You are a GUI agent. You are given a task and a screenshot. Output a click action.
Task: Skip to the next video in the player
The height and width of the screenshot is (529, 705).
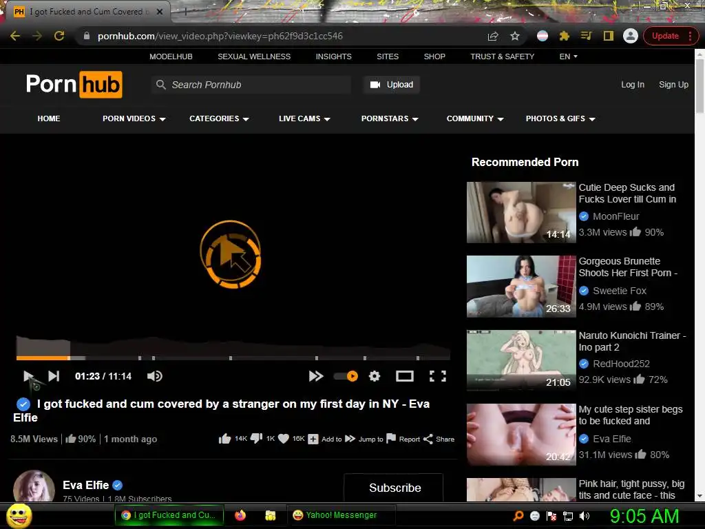tap(54, 376)
